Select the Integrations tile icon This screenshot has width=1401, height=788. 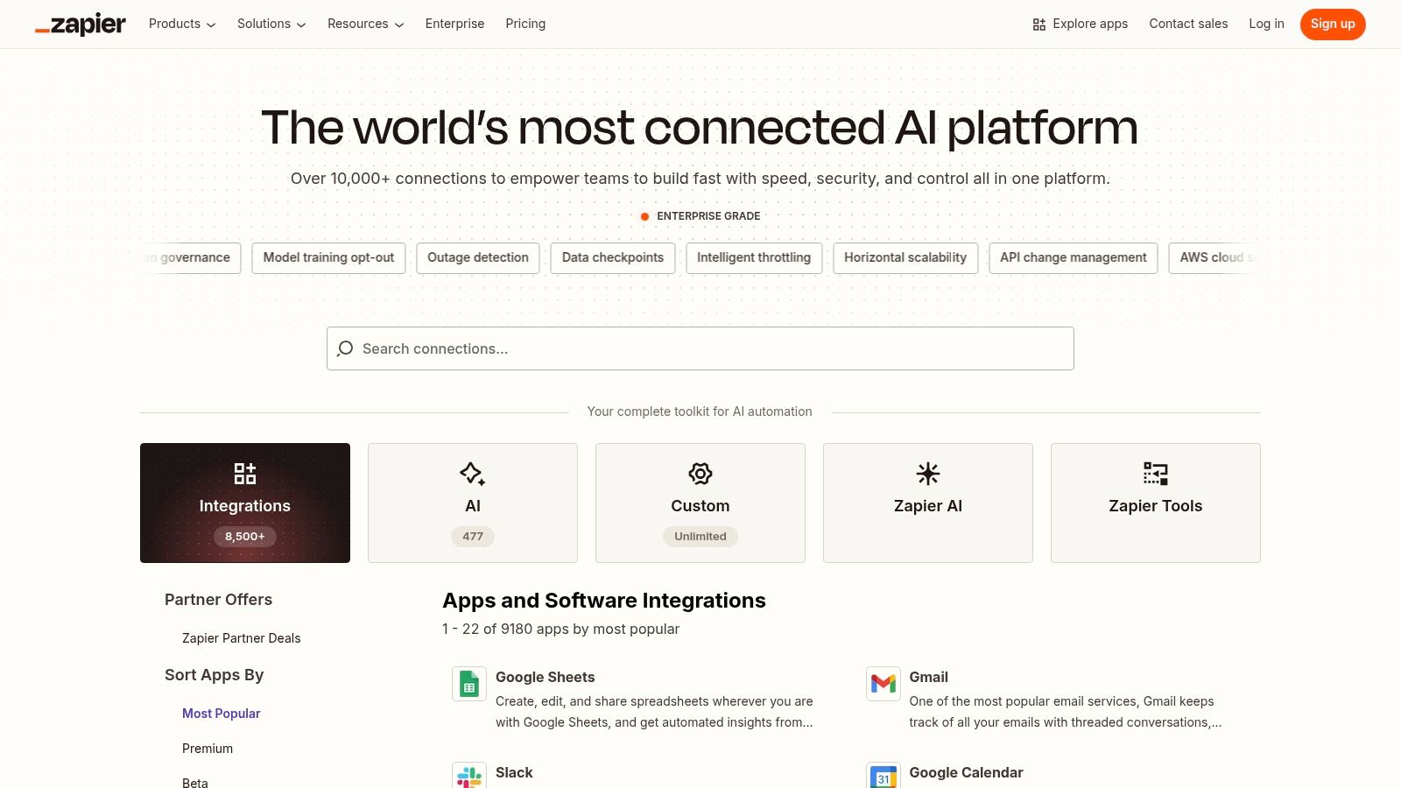(x=244, y=474)
